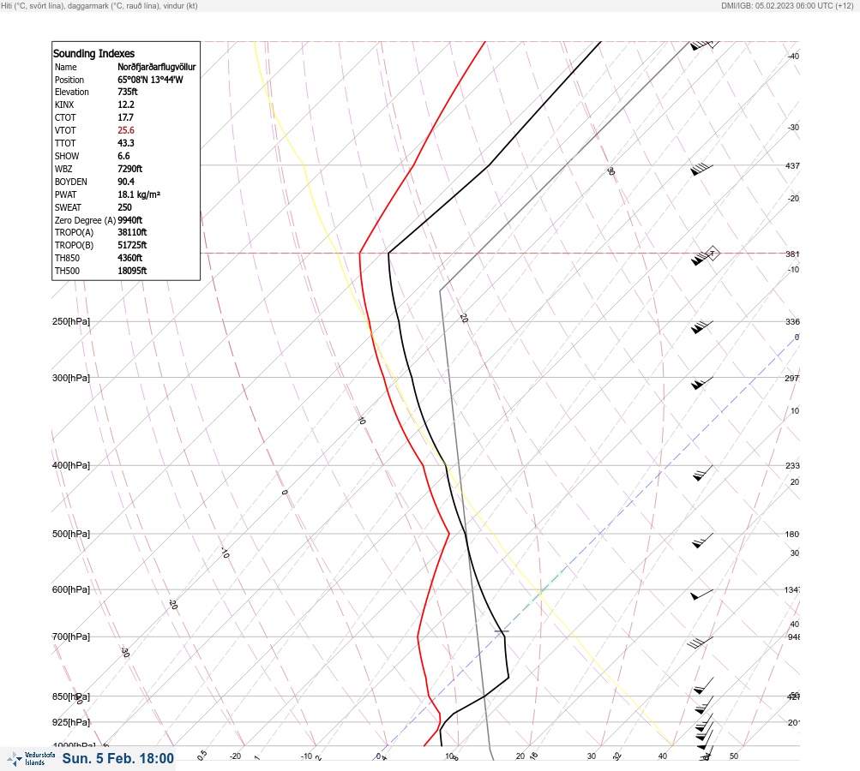The width and height of the screenshot is (860, 771).
Task: Click the position value 65°08'N 13°44'W
Action: point(150,80)
